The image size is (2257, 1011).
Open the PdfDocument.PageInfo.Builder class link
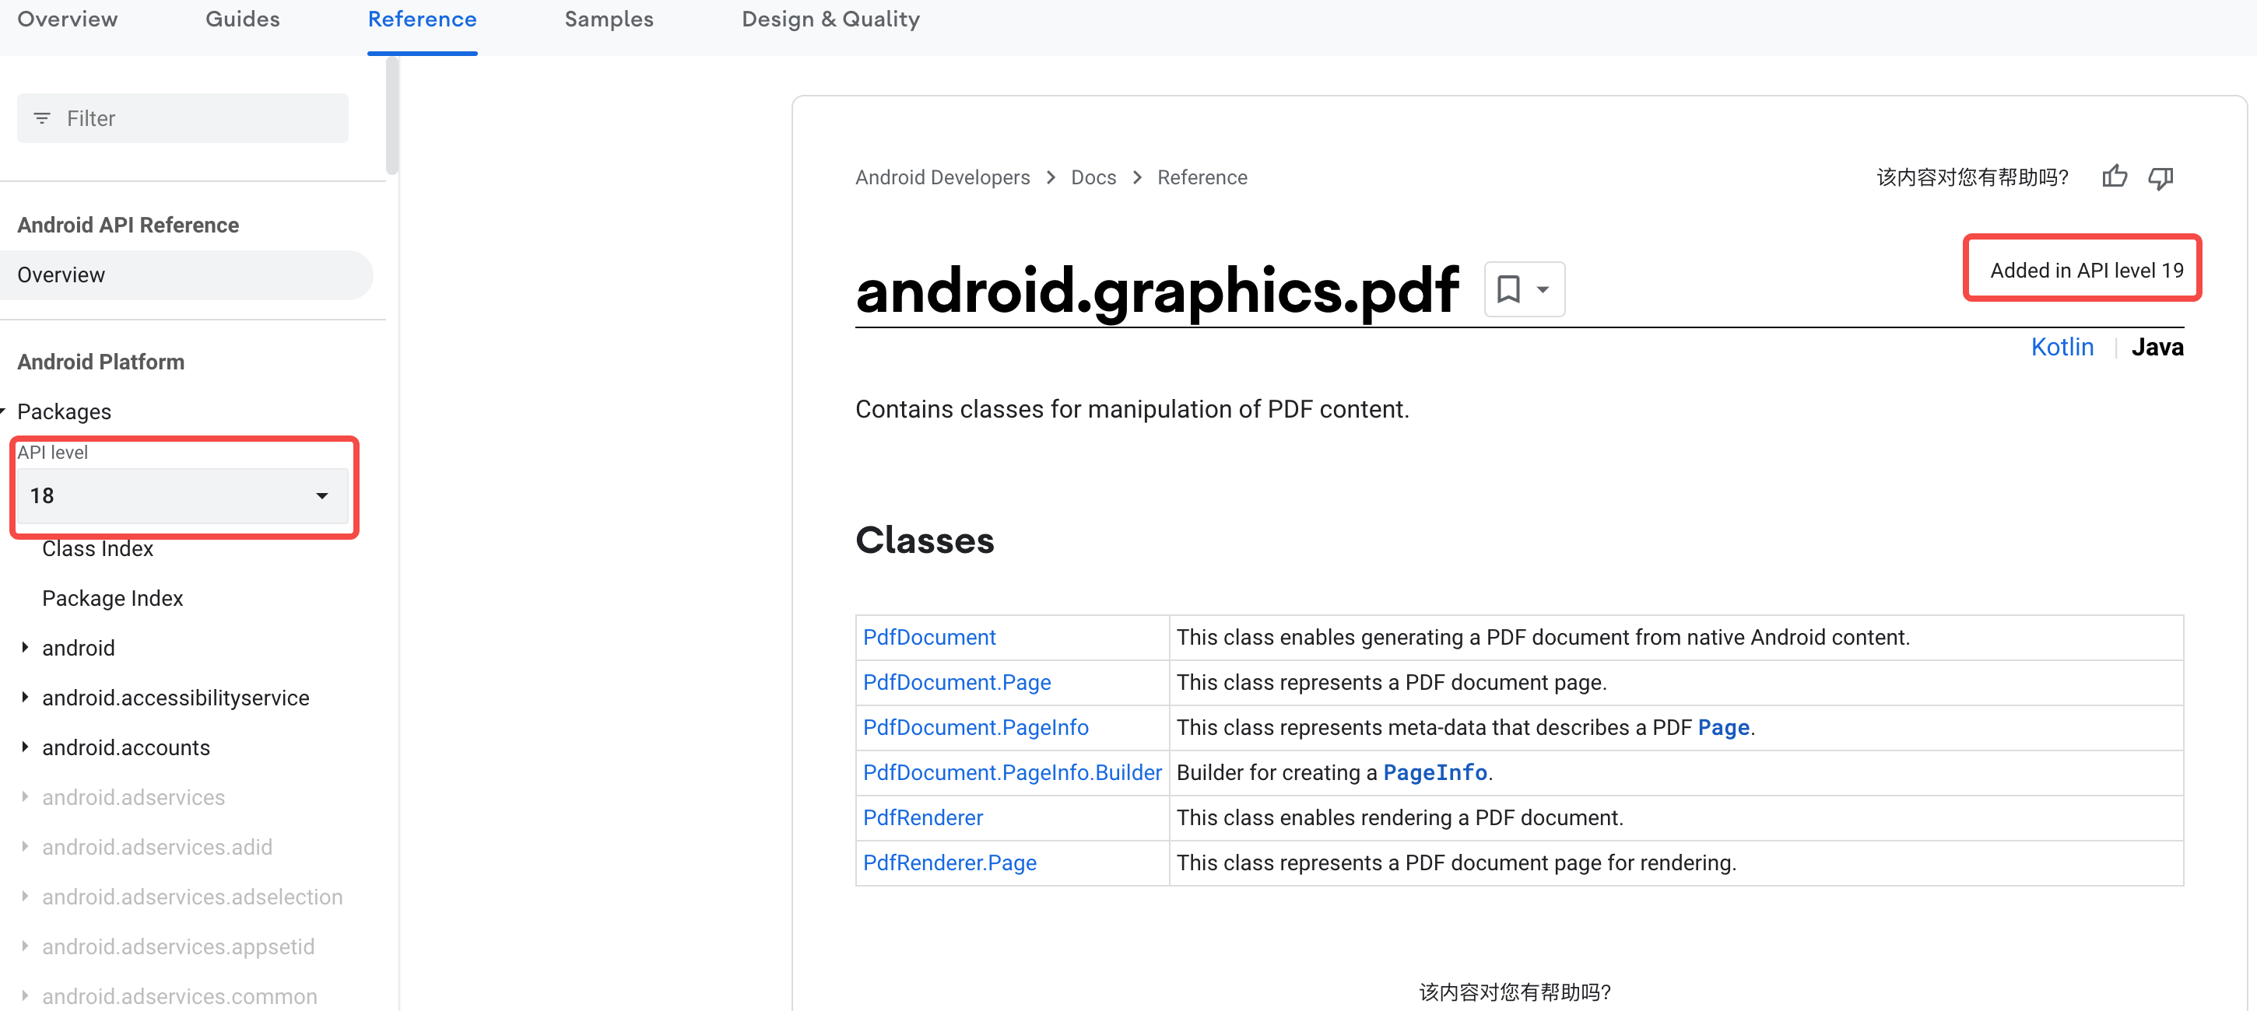(1012, 773)
